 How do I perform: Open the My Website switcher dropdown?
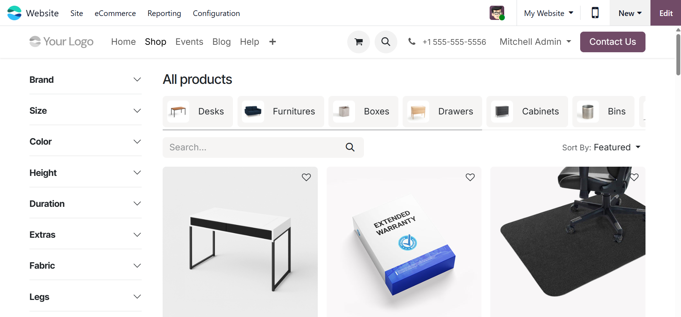tap(549, 13)
